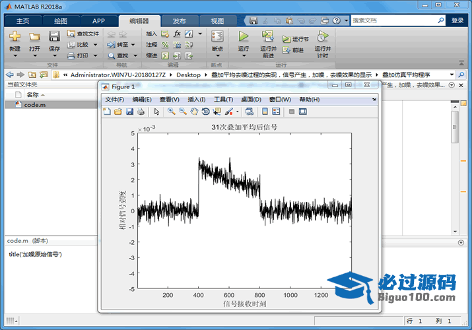Image resolution: width=472 pixels, height=330 pixels.
Task: Click the Insert Legend icon
Action: [x=276, y=112]
